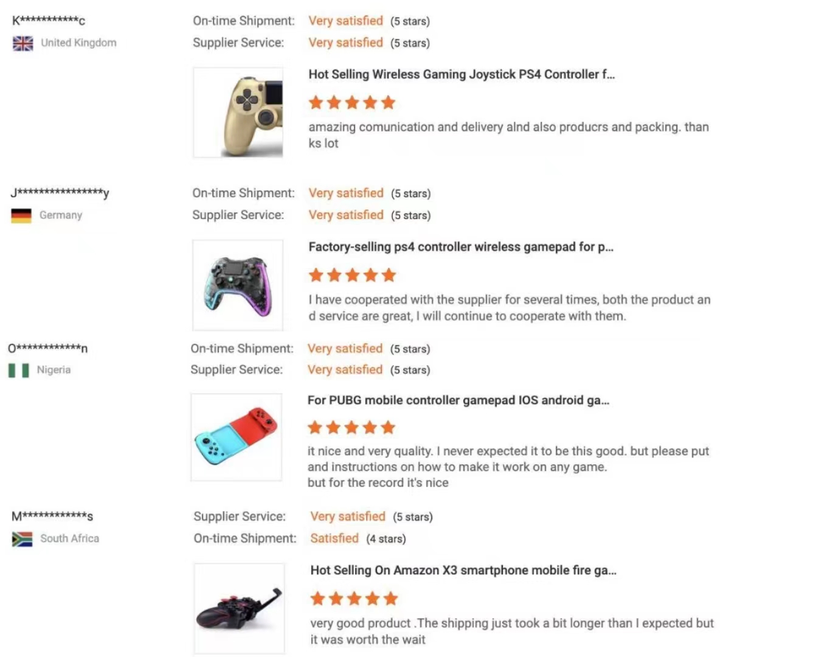Viewport: 819px width, 657px height.
Task: Click the "South Africa" country label
Action: (x=69, y=538)
